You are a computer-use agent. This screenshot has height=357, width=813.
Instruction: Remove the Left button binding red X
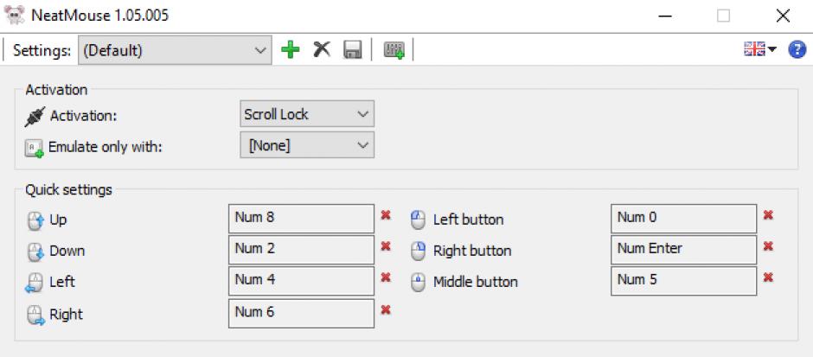coord(767,215)
